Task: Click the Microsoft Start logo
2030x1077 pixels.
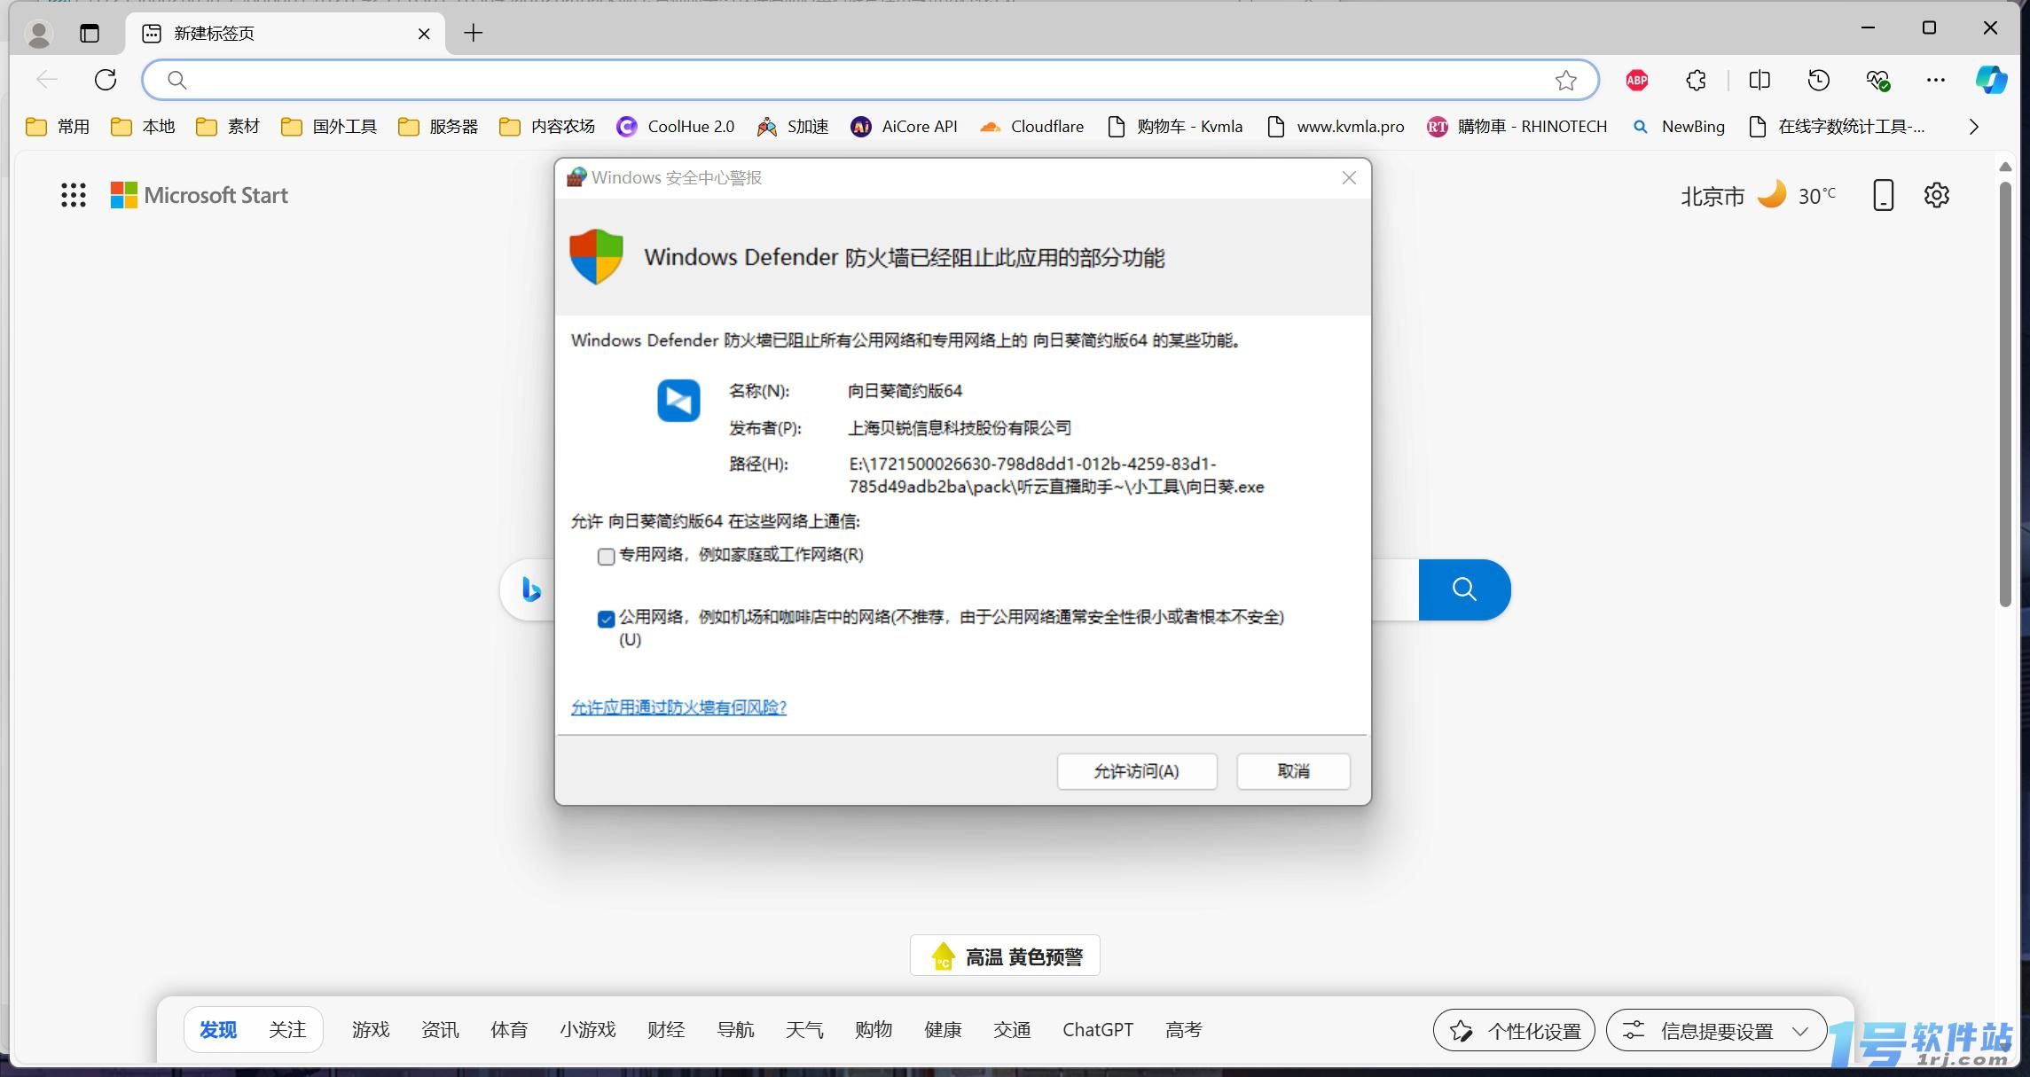Action: 200,195
